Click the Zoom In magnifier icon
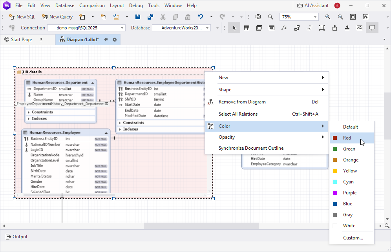Image resolution: width=391 pixels, height=252 pixels. point(328,17)
